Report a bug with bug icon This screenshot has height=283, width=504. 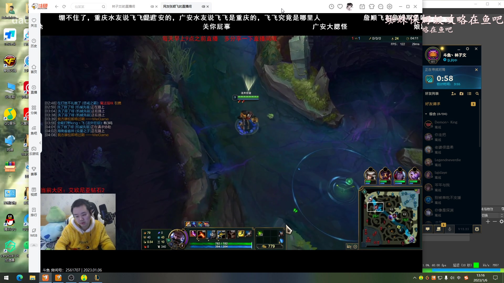point(477,229)
